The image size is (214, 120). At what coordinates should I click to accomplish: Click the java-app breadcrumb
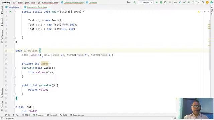tap(6, 3)
